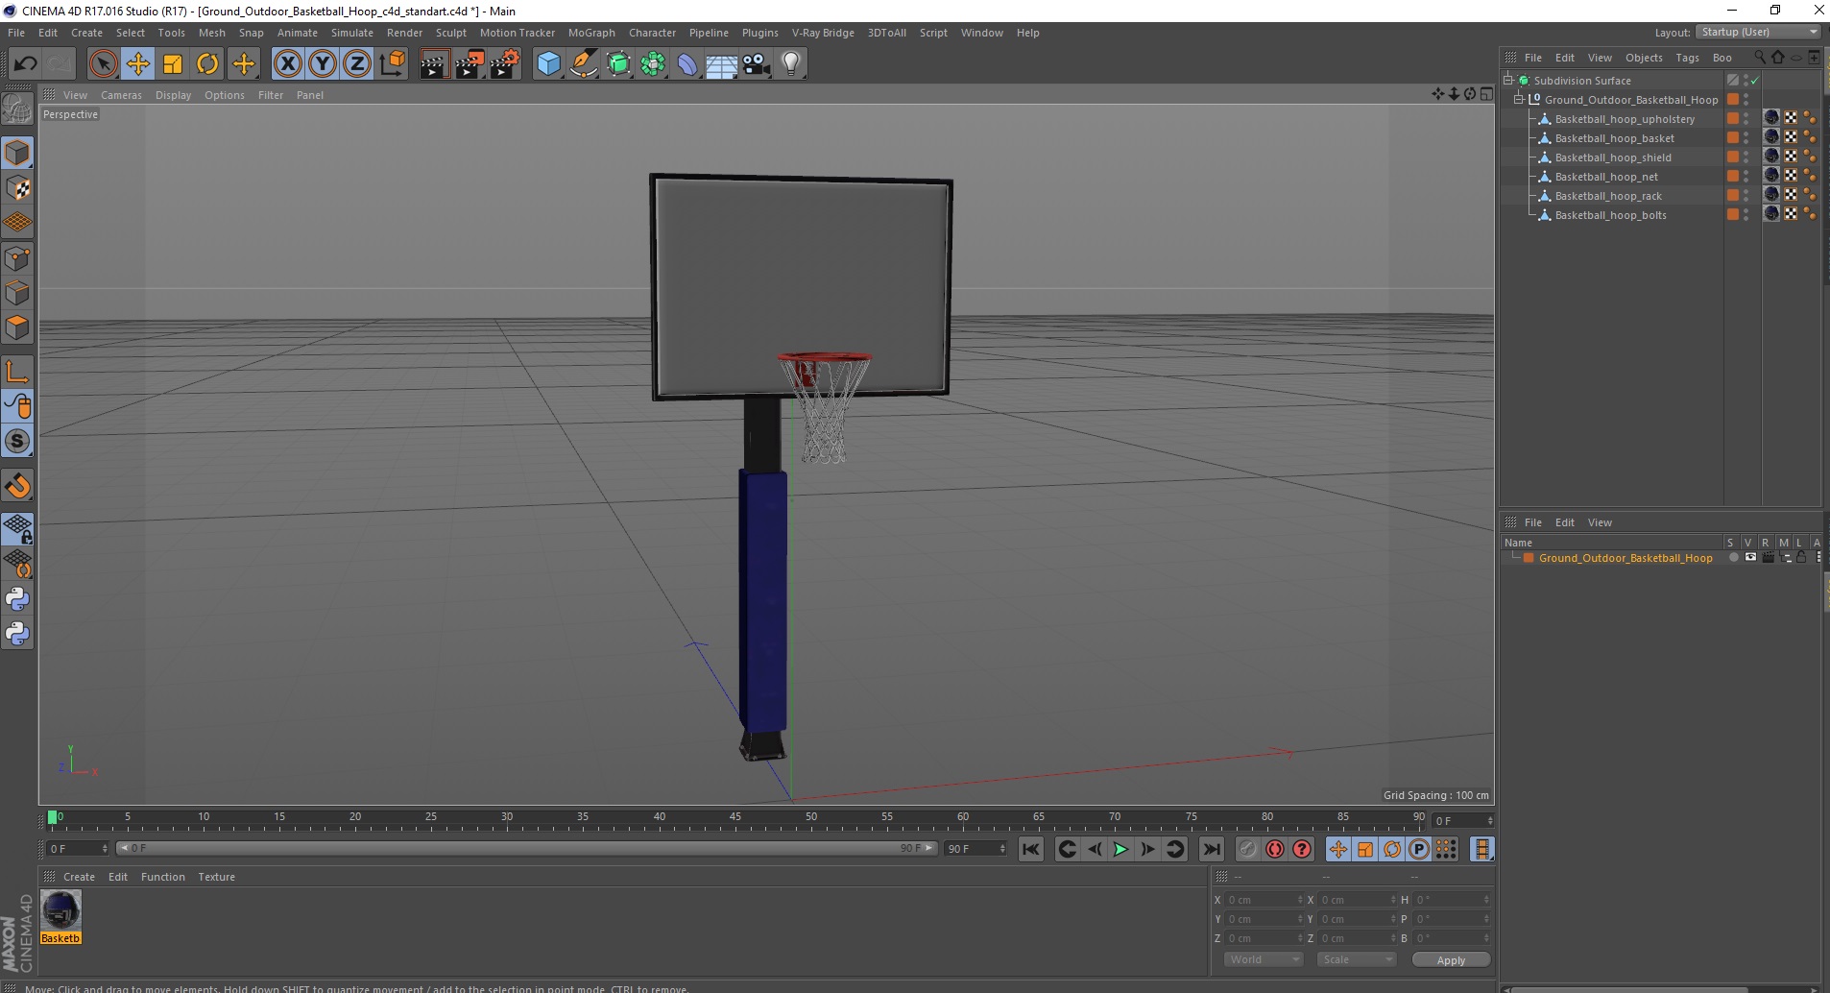Click frame 45 on the timeline ruler
The height and width of the screenshot is (993, 1830).
point(734,819)
